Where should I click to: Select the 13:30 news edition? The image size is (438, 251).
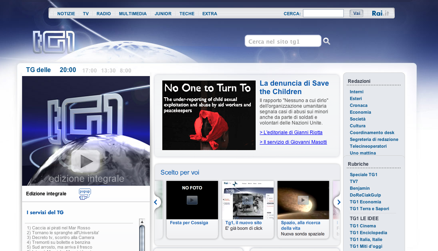tap(108, 70)
